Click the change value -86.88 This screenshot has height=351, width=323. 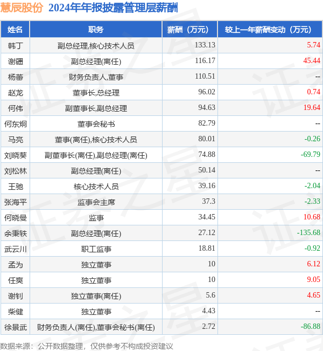click(311, 326)
